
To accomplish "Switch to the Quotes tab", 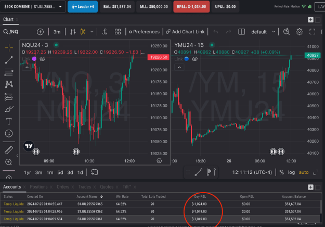I will coord(107,187).
